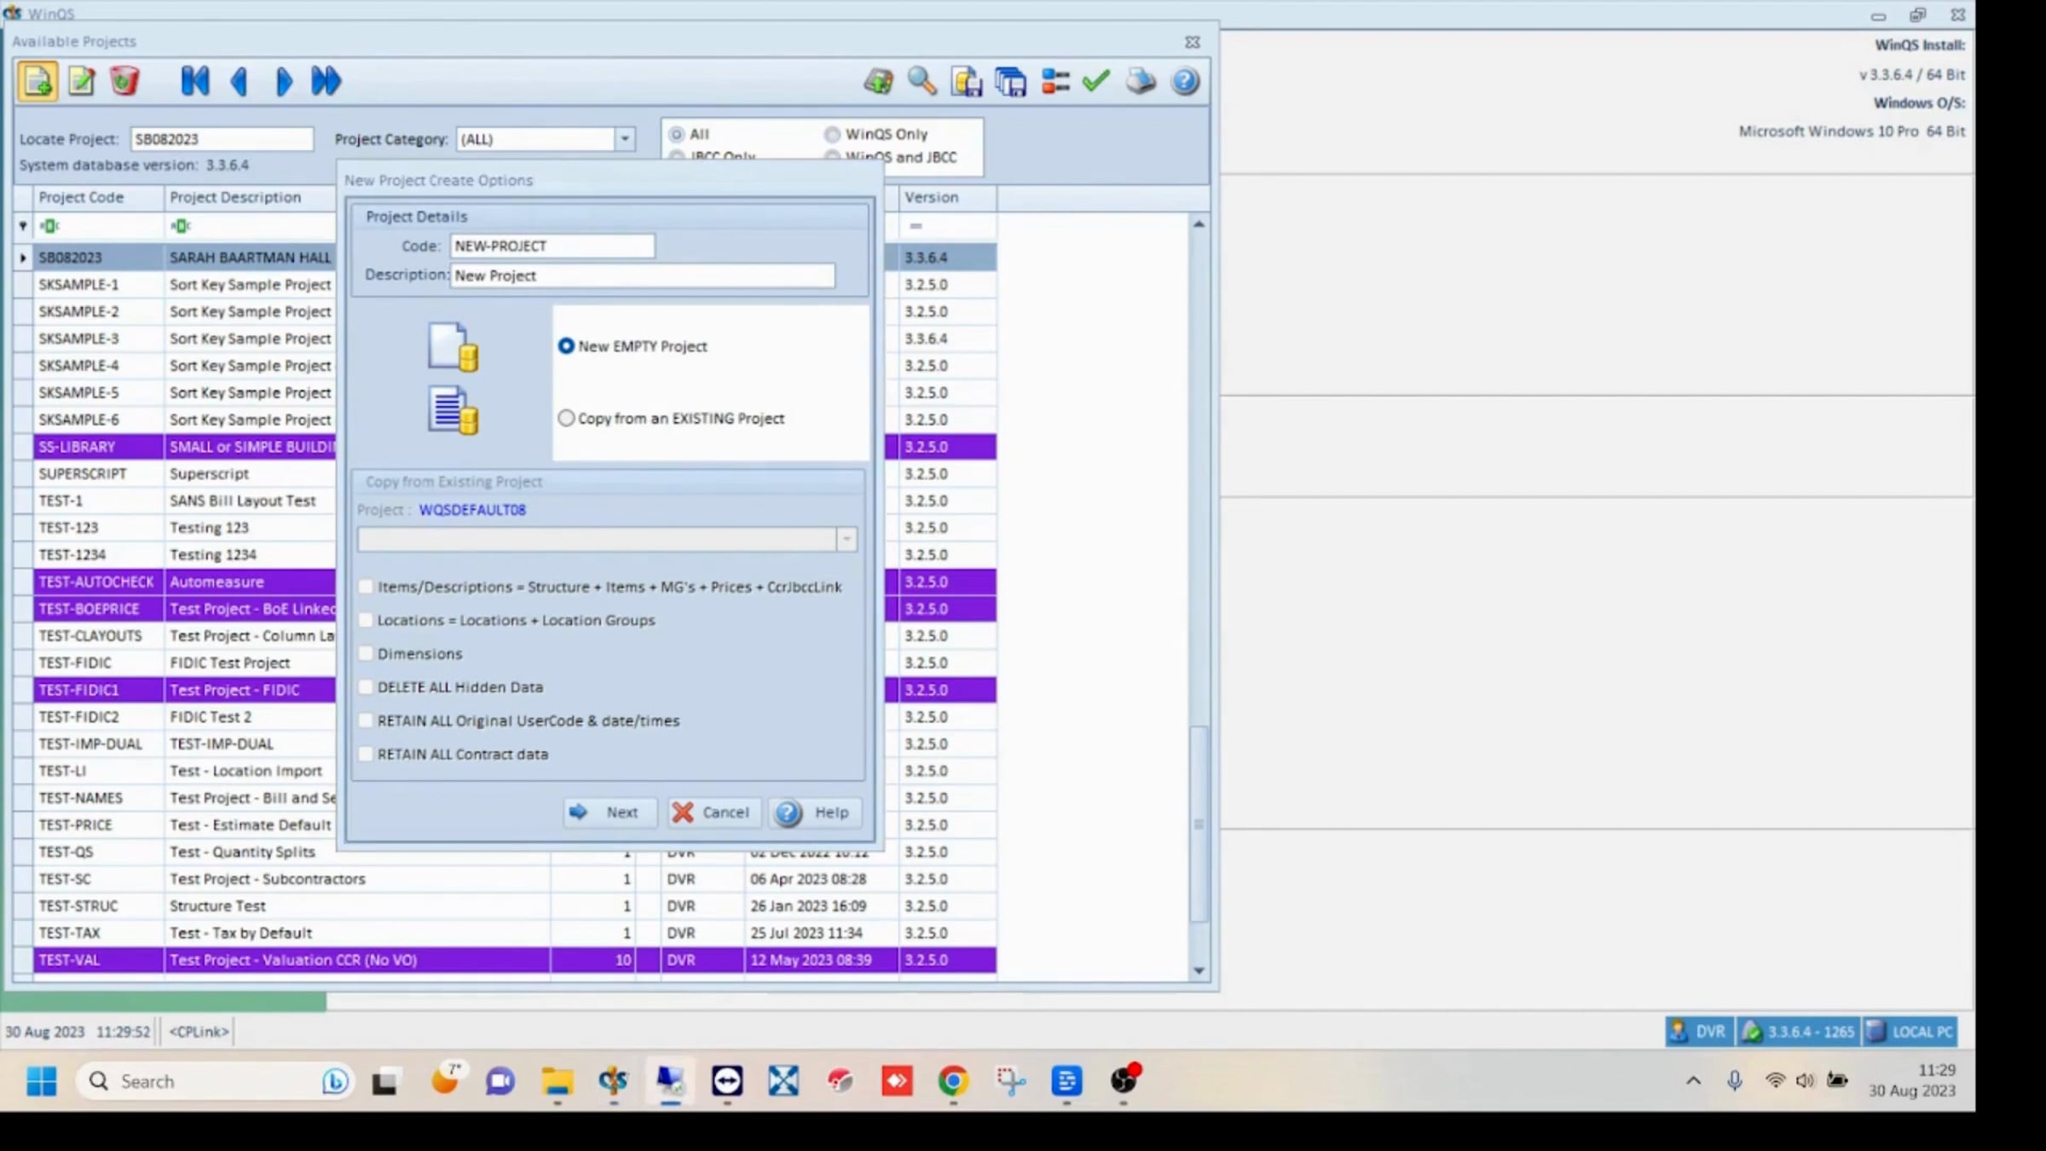Click the blue help question icon
The width and height of the screenshot is (2046, 1151).
pyautogui.click(x=1185, y=82)
